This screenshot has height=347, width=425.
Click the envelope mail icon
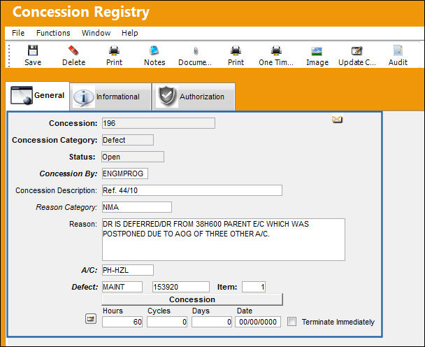point(337,119)
